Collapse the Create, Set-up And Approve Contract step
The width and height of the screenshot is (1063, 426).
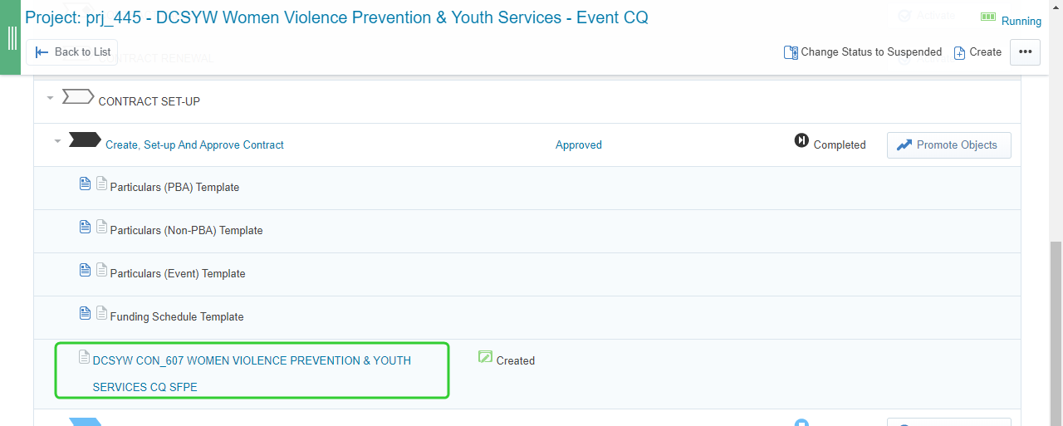coord(57,141)
